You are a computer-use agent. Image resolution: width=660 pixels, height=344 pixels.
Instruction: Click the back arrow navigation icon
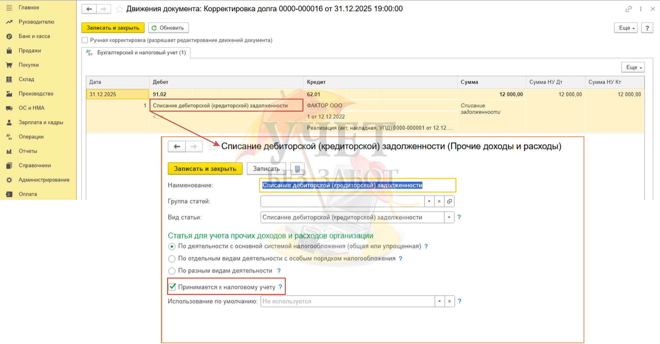pos(89,9)
